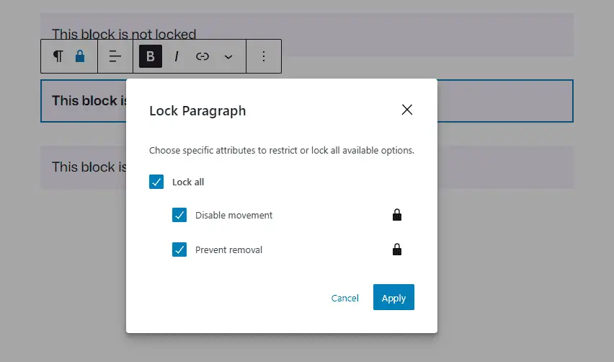
Task: Insert a link using the link icon
Action: click(x=203, y=56)
